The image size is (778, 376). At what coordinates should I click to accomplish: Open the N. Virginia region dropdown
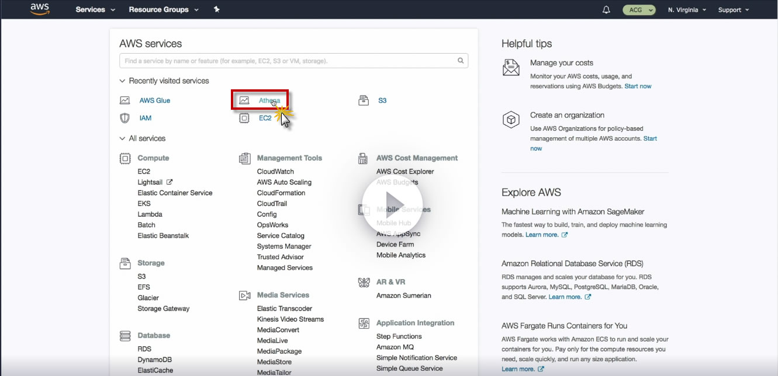[687, 10]
